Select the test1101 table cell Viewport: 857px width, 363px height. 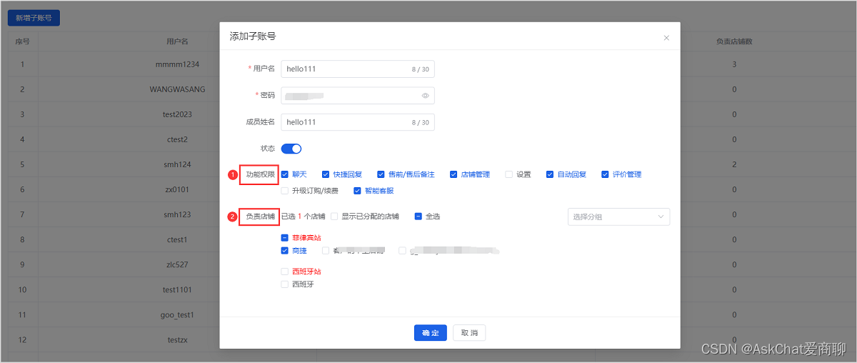[x=177, y=289]
